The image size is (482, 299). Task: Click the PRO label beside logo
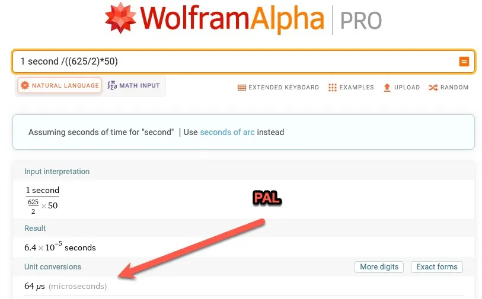(x=361, y=21)
